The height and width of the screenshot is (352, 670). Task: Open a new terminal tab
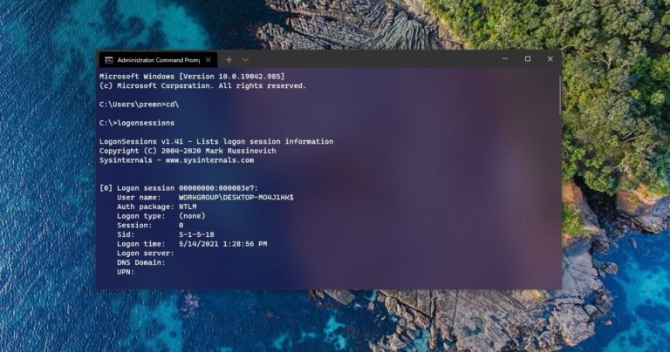point(229,60)
